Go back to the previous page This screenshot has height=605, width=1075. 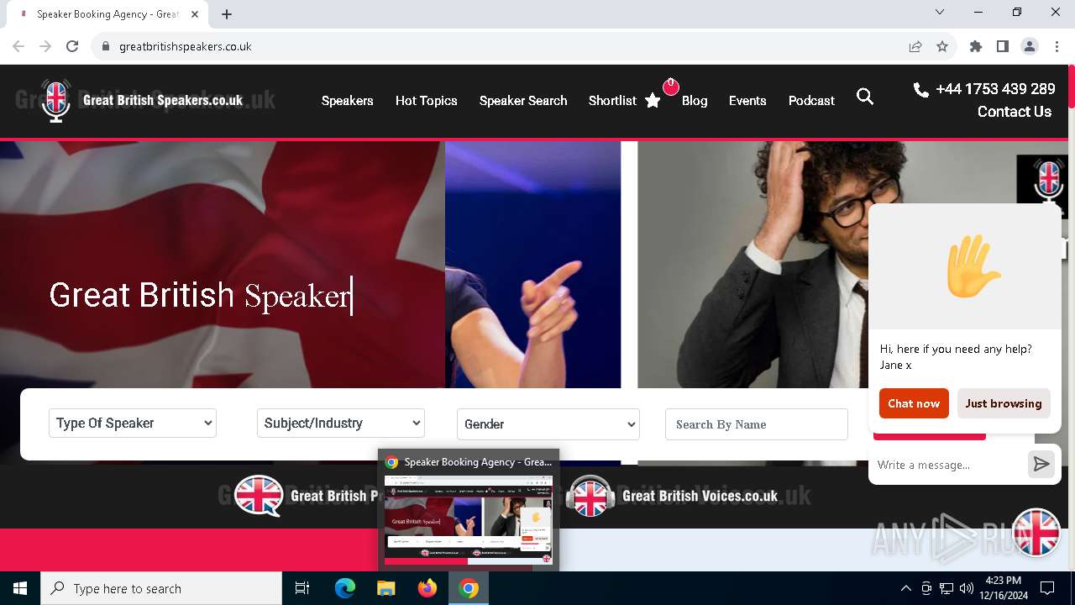tap(18, 46)
